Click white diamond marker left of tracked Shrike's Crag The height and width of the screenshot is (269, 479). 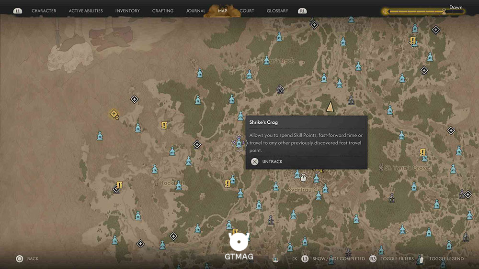[197, 144]
